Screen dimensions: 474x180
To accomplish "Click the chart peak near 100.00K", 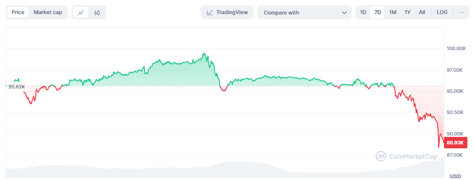I will click(x=204, y=54).
